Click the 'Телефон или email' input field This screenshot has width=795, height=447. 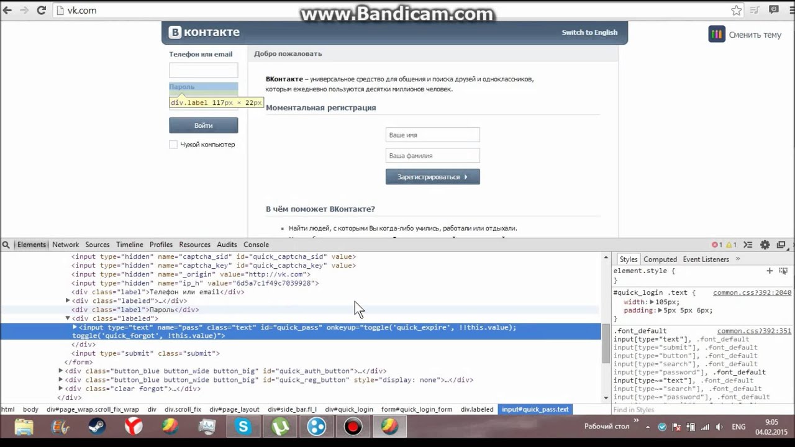[204, 70]
